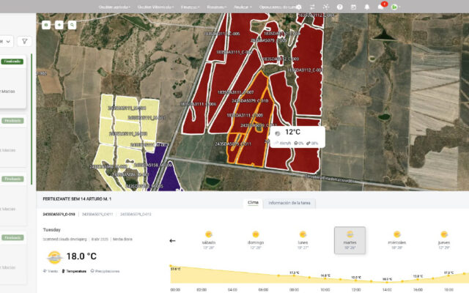This screenshot has width=469, height=293.
Task: Click the settings gear icon in the top bar
Action: [x=298, y=7]
